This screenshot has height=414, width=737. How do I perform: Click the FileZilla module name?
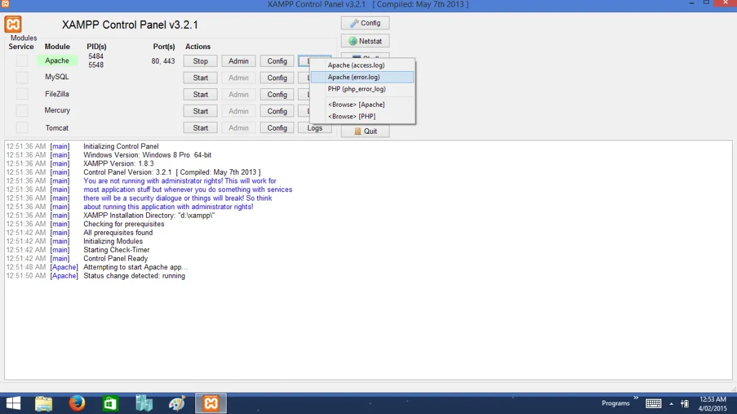click(x=57, y=94)
